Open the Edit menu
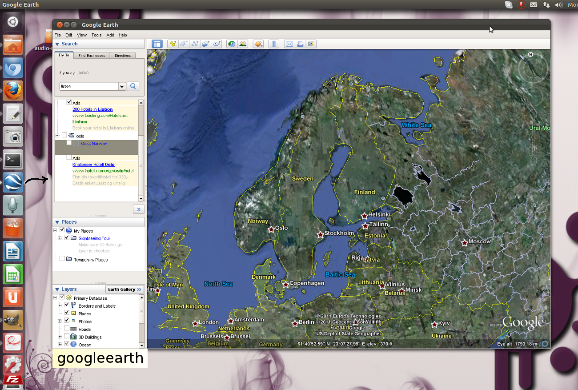The image size is (578, 390). (x=69, y=35)
